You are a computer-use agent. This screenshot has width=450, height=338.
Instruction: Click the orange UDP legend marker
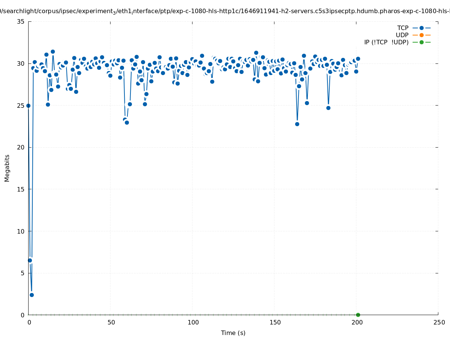421,35
